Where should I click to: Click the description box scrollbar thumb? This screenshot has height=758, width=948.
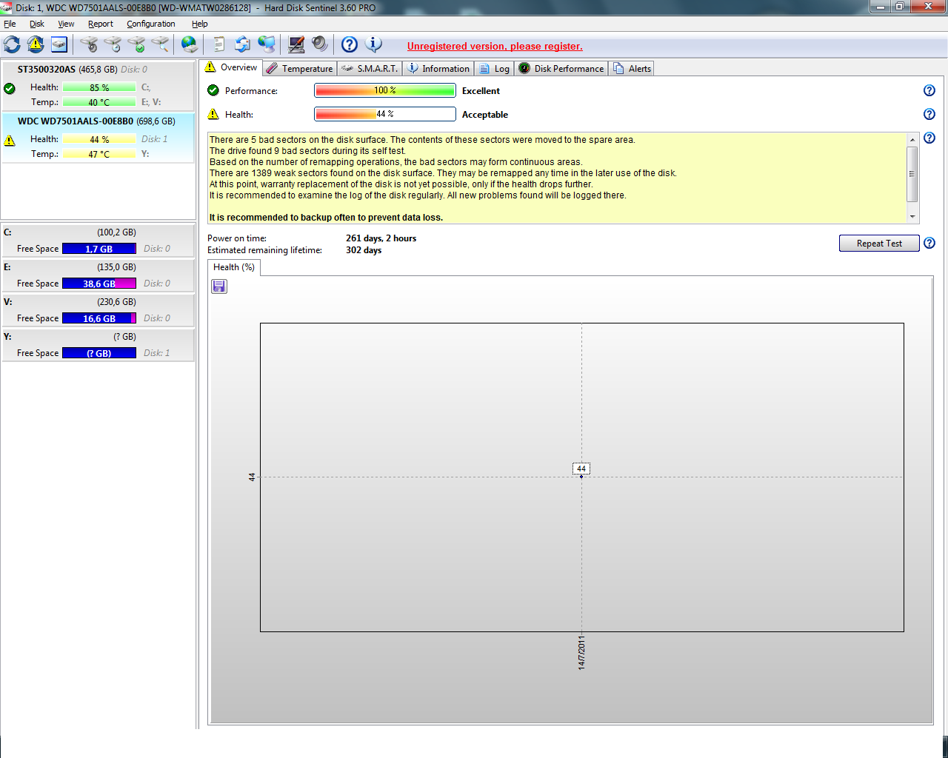tap(912, 174)
